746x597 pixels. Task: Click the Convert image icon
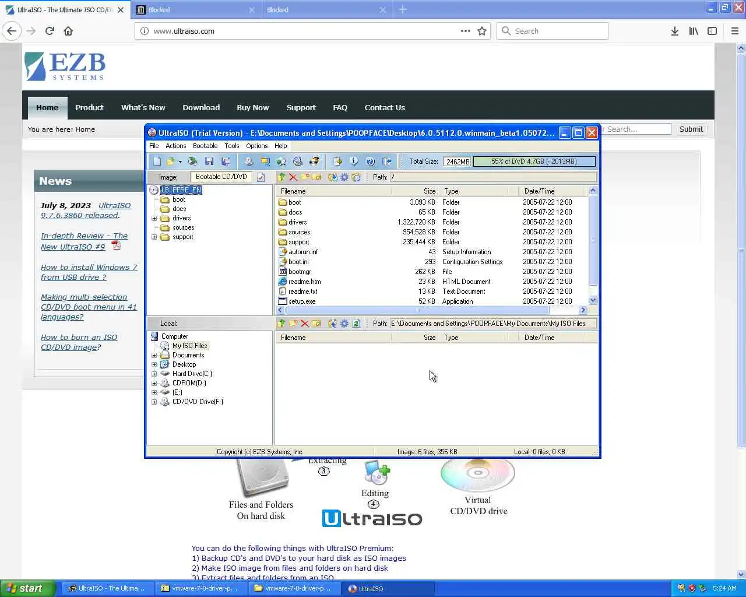pyautogui.click(x=281, y=161)
